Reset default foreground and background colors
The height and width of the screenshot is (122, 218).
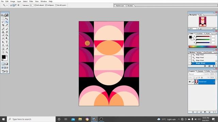point(2,60)
